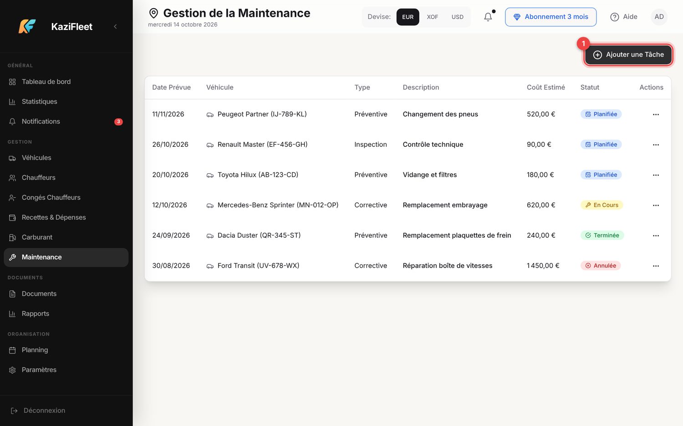Open the Planning calendar page
683x426 pixels.
tap(66, 350)
